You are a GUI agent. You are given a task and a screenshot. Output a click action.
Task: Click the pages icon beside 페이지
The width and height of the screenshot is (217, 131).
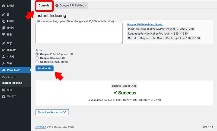(x=4, y=28)
